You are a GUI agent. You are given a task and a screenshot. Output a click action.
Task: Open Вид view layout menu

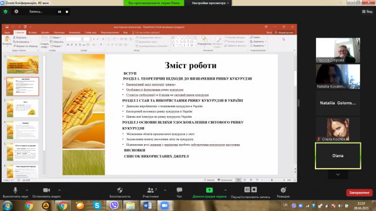pos(367,12)
